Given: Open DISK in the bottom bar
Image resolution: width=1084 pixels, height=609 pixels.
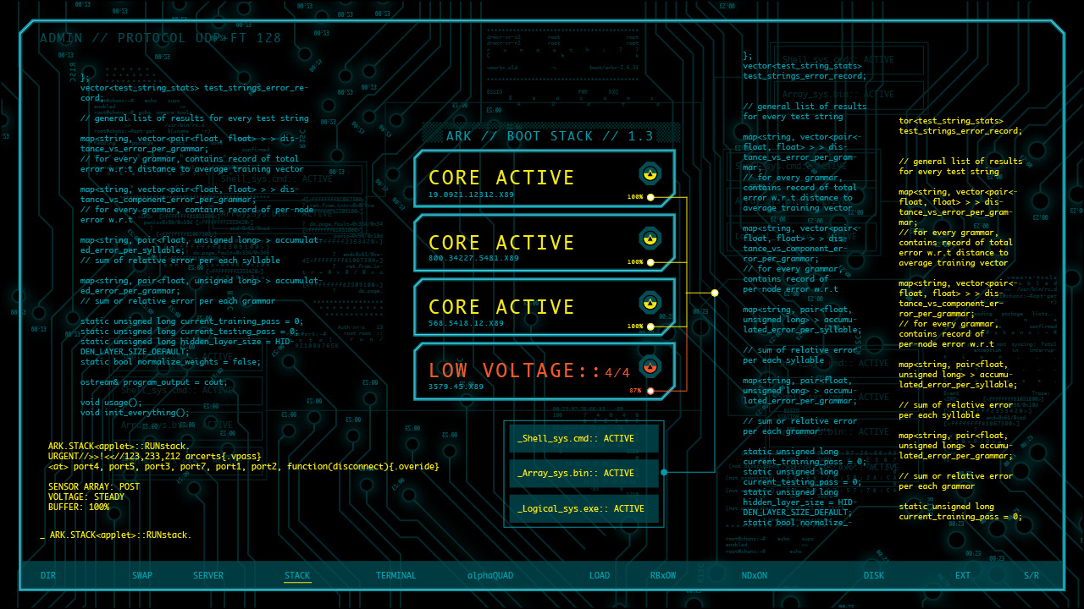Looking at the screenshot, I should 874,576.
